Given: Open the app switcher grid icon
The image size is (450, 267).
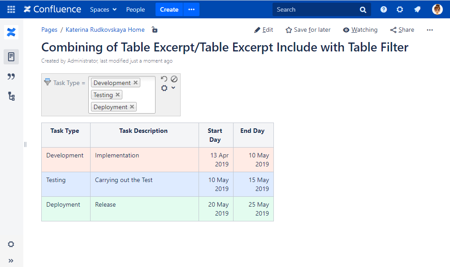Looking at the screenshot, I should click(11, 9).
